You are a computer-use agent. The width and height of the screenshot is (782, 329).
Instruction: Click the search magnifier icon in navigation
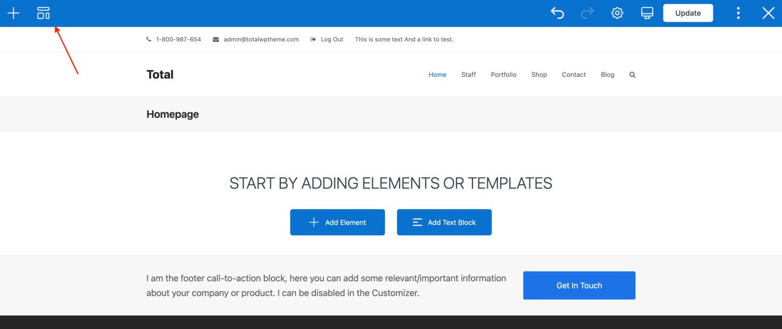(632, 75)
